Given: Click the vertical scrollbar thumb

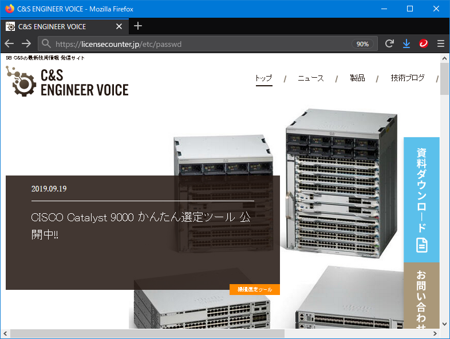Looking at the screenshot, I should click(x=444, y=79).
